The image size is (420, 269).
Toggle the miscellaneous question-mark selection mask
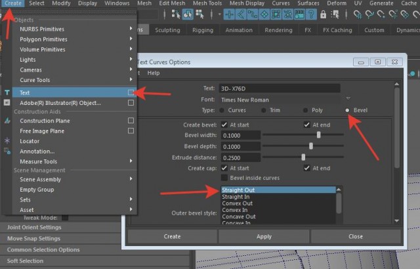tap(311, 14)
